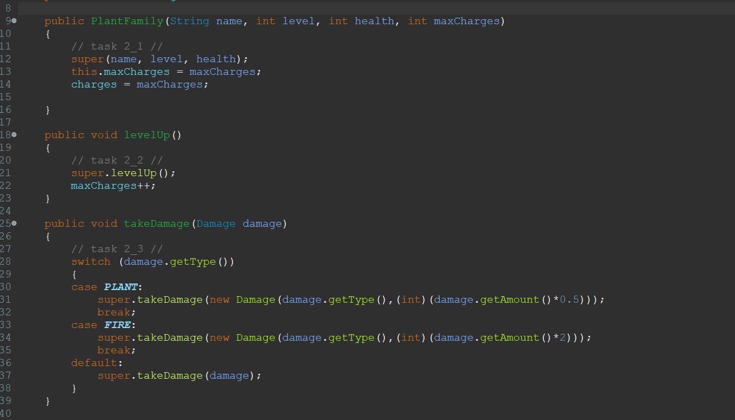735x420 pixels.
Task: Click the '// task 2_3 //' comment
Action: click(x=117, y=249)
